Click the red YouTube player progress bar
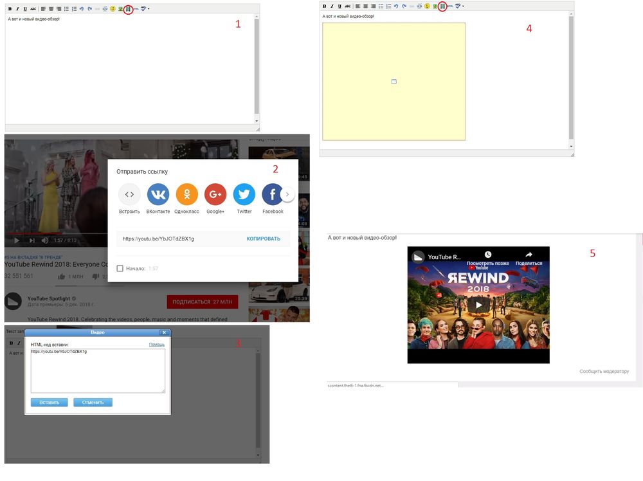Viewport: 643px width, 481px height. pyautogui.click(x=35, y=233)
